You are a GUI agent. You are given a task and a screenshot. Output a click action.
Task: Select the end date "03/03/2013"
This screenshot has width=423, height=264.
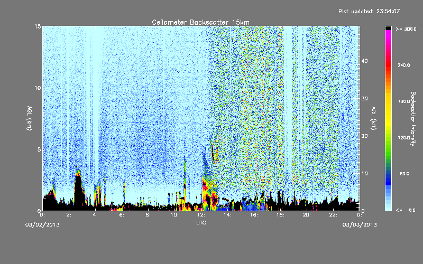pyautogui.click(x=360, y=225)
